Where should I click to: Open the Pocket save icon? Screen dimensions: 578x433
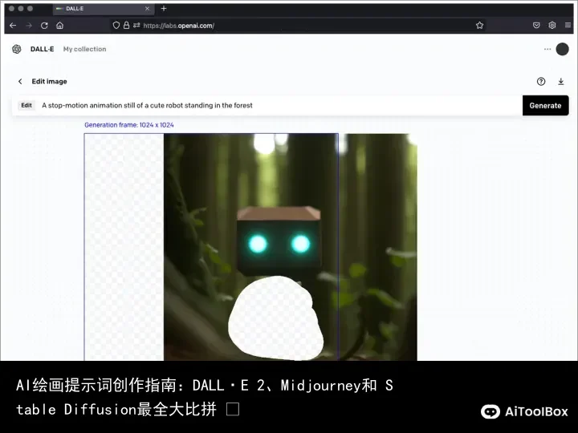coord(536,26)
